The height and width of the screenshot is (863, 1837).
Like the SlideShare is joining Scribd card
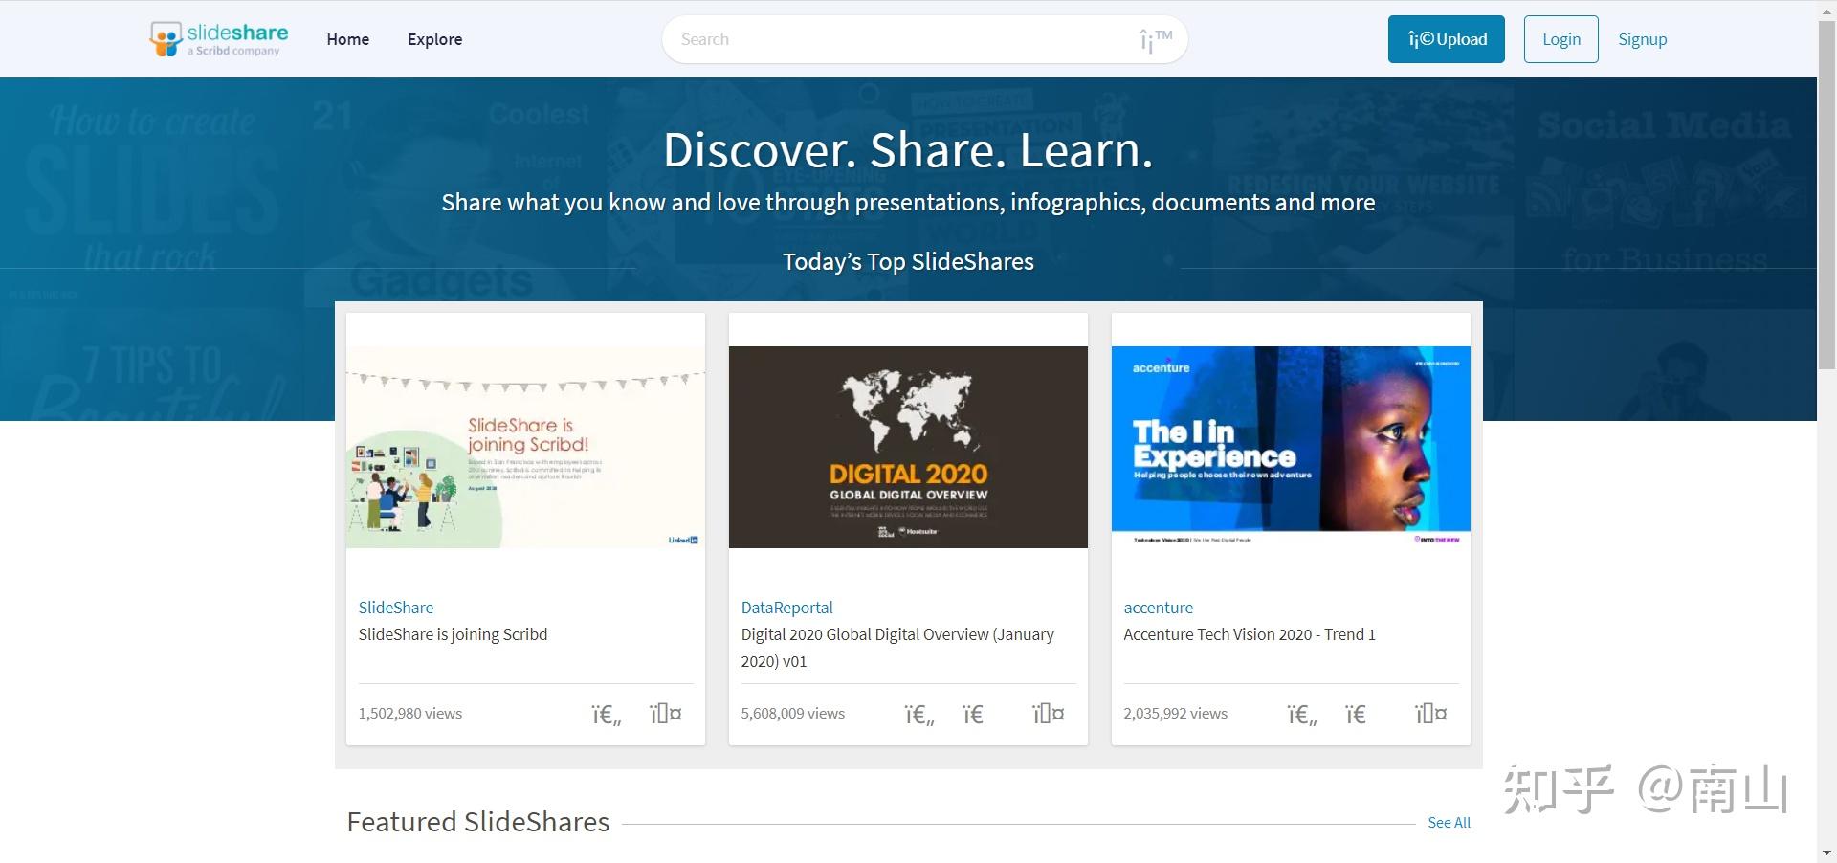tap(606, 715)
